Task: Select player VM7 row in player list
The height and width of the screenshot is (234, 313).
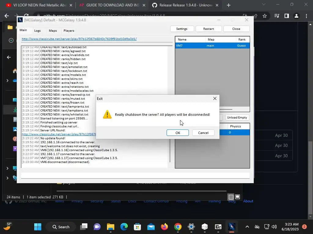Action: click(212, 46)
